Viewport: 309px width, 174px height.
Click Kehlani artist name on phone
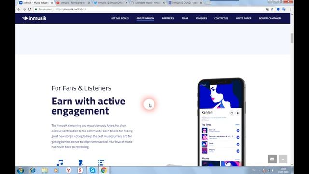tap(208, 112)
